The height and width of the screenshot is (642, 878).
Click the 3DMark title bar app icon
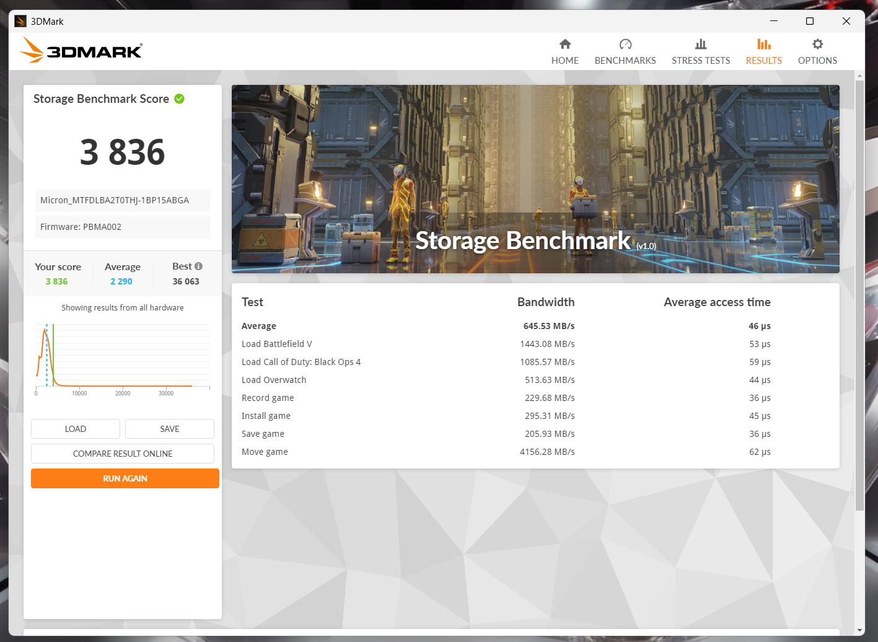[20, 21]
